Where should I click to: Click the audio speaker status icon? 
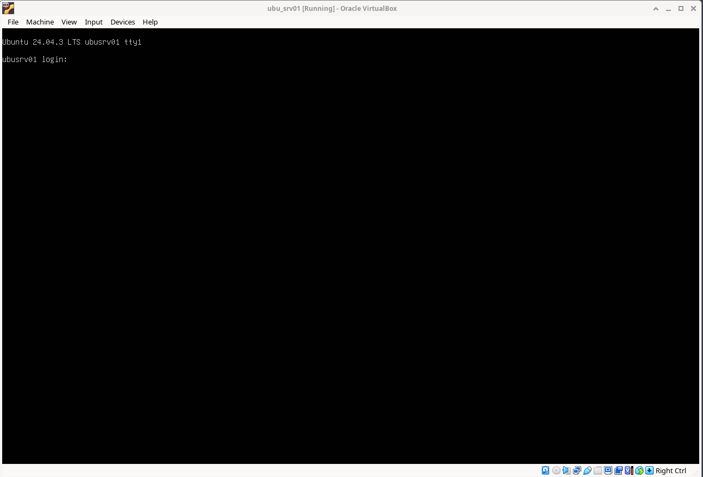click(x=566, y=470)
